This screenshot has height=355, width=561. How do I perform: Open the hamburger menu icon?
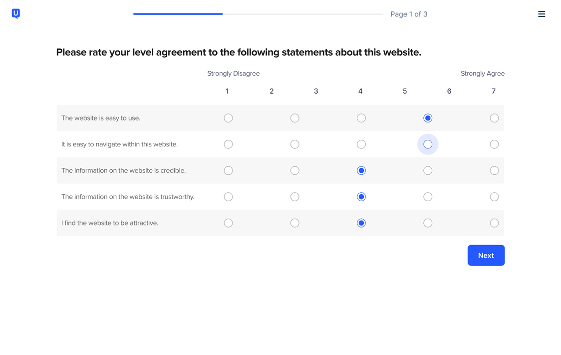pos(542,14)
